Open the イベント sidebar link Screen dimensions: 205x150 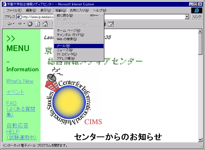15,92
